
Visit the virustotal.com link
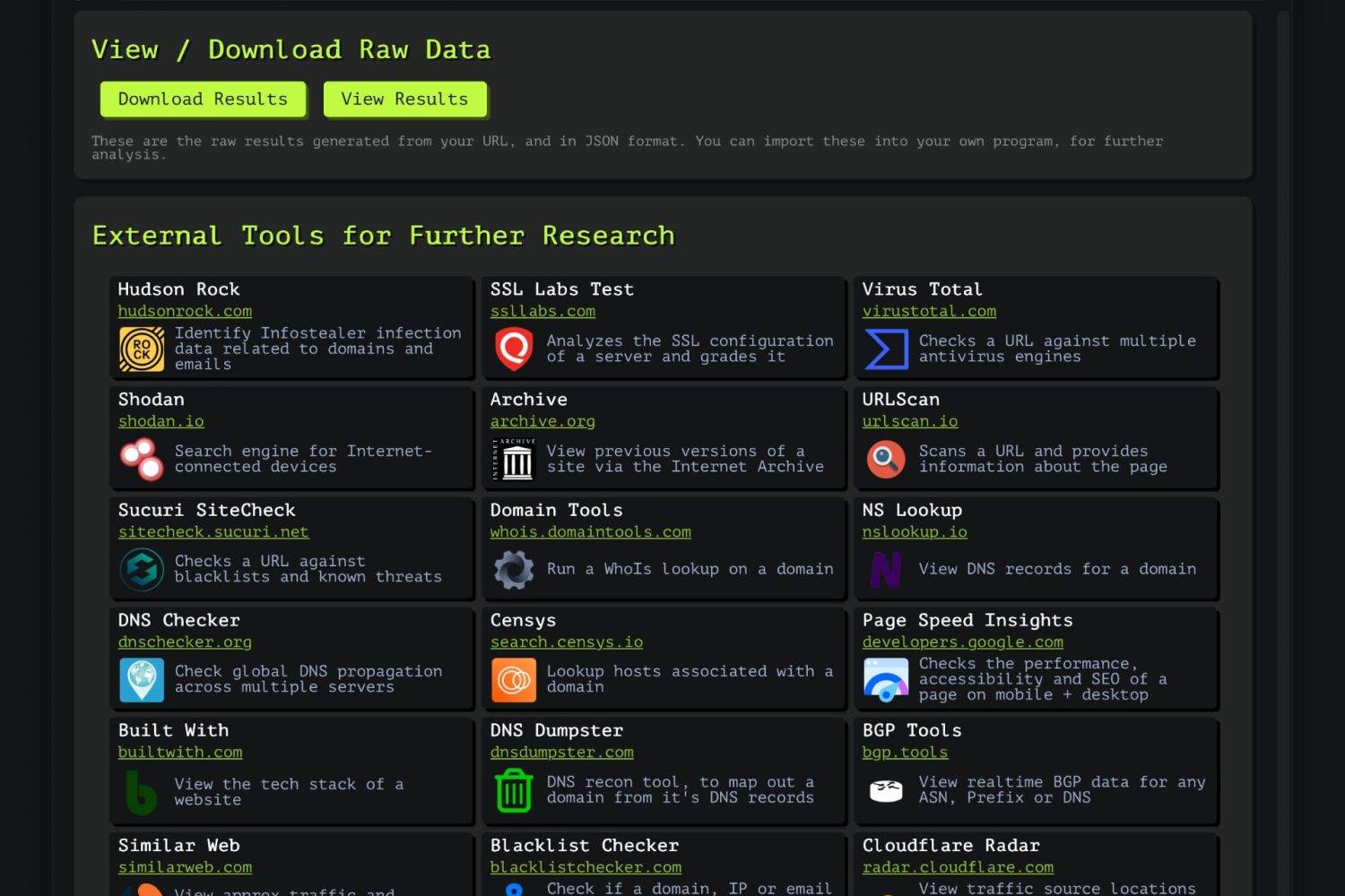pyautogui.click(x=929, y=311)
